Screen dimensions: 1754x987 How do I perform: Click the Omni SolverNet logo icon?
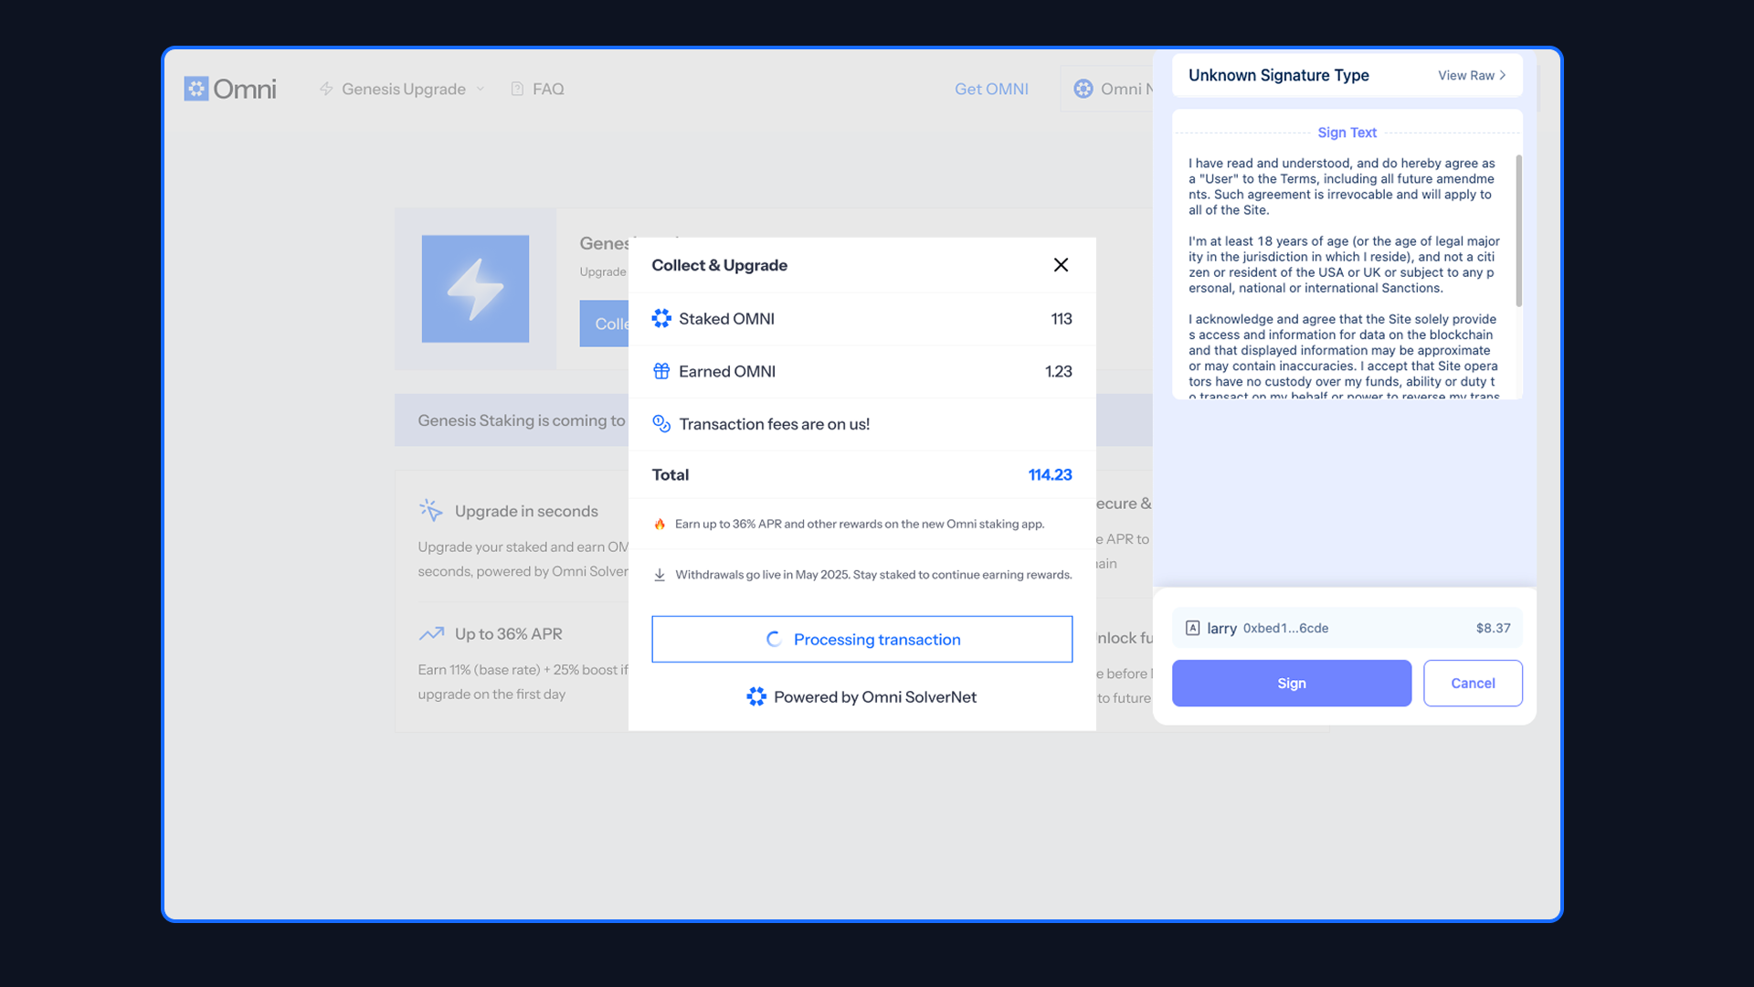click(x=756, y=696)
